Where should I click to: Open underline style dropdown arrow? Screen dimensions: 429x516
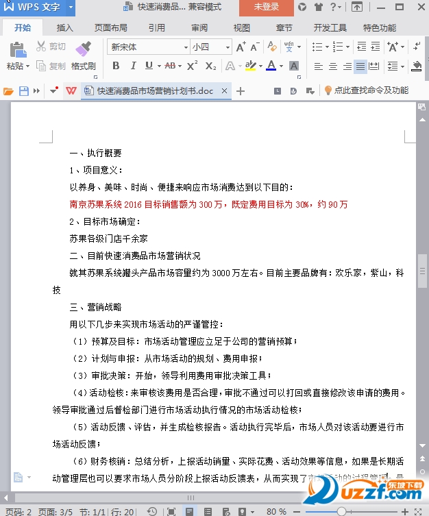click(x=159, y=66)
